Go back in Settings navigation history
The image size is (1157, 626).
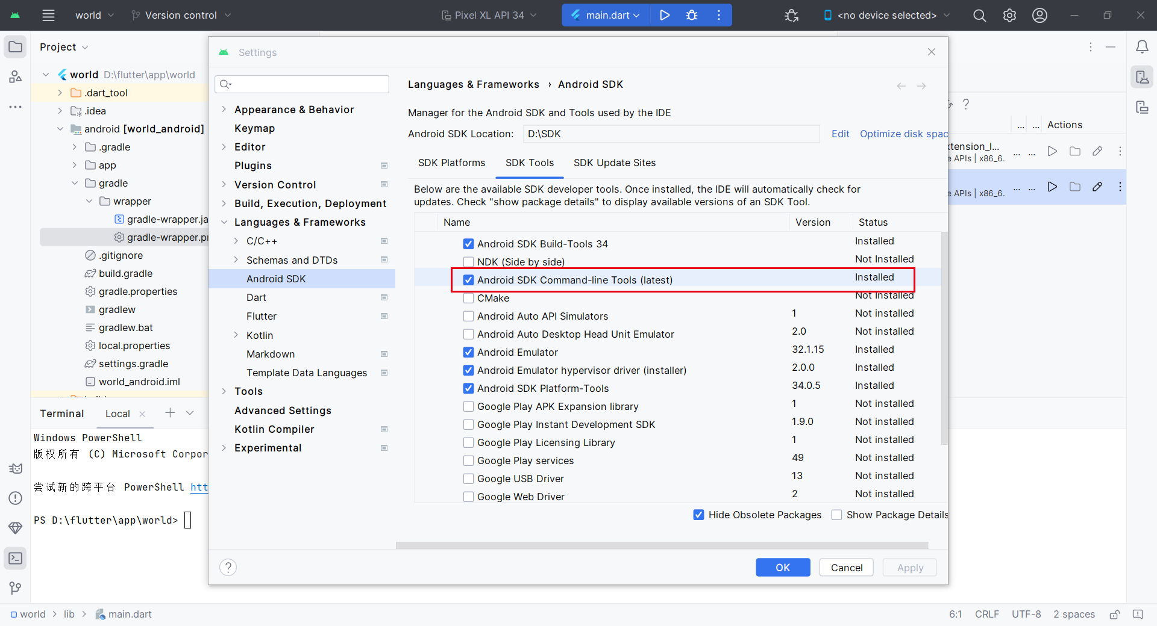click(901, 86)
